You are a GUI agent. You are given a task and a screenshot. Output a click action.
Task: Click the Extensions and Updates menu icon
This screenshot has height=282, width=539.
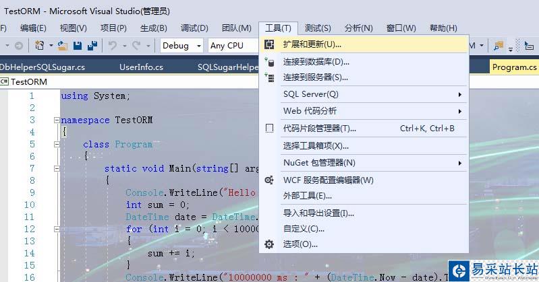[269, 44]
